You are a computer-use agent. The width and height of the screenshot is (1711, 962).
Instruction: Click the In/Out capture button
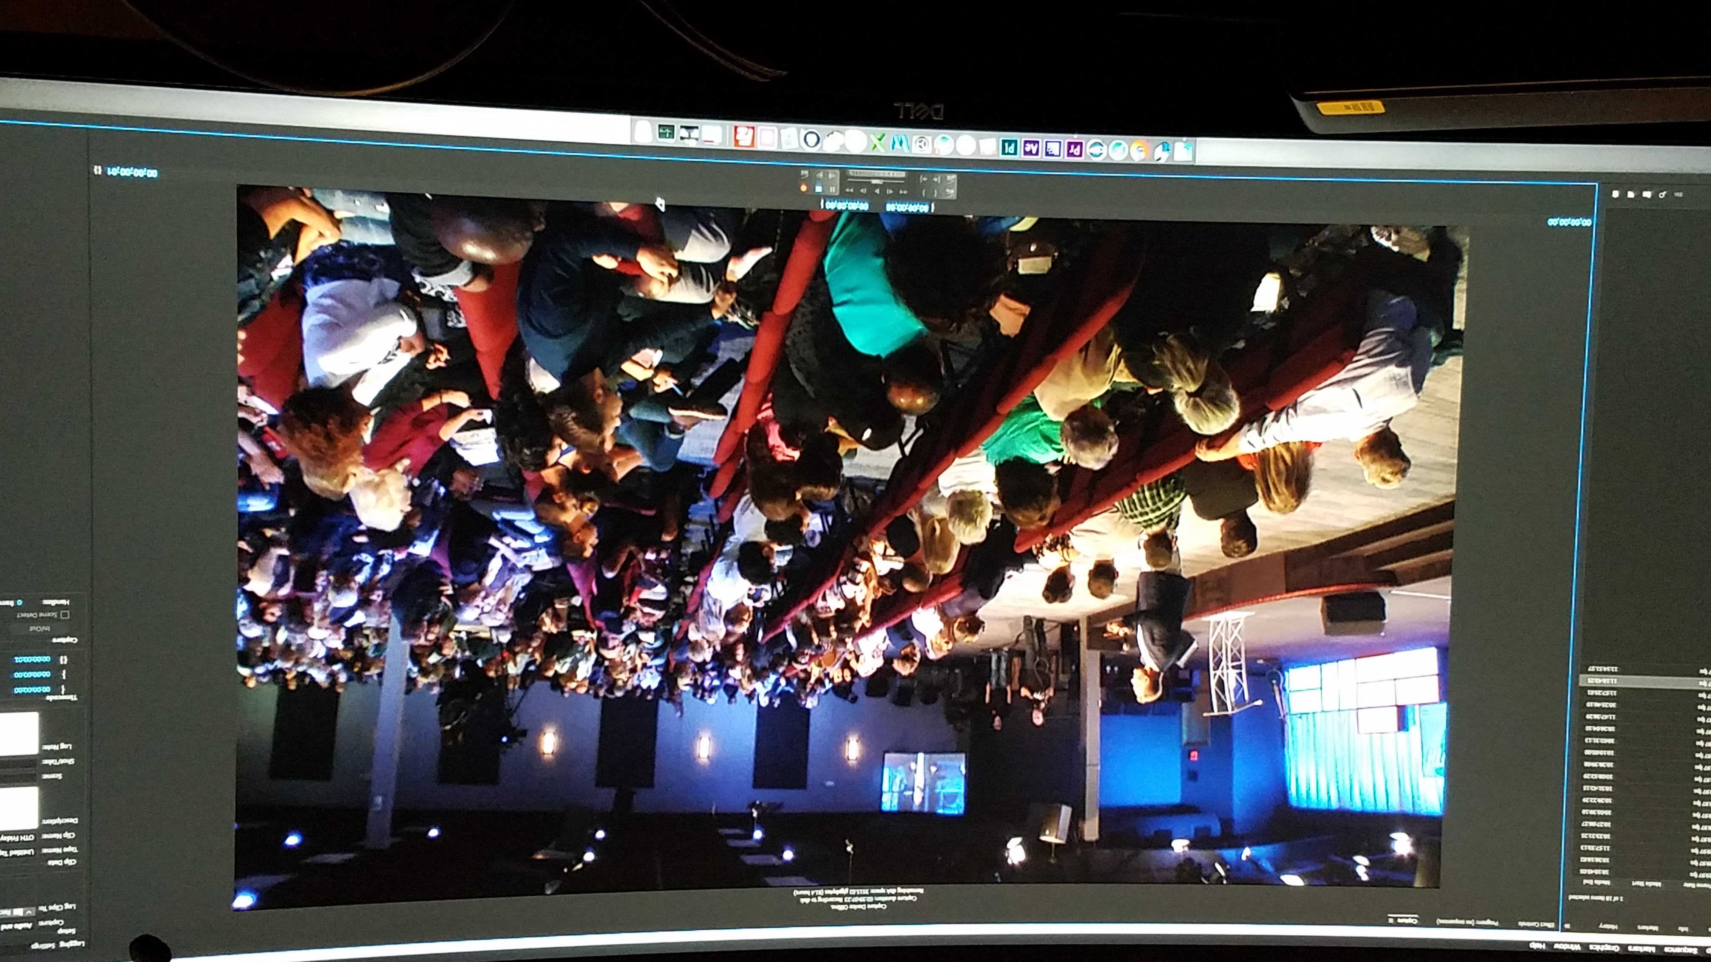tap(39, 629)
